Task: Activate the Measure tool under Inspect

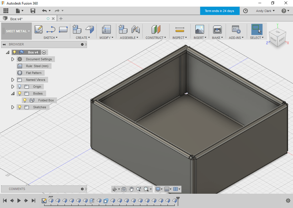Action: [179, 29]
